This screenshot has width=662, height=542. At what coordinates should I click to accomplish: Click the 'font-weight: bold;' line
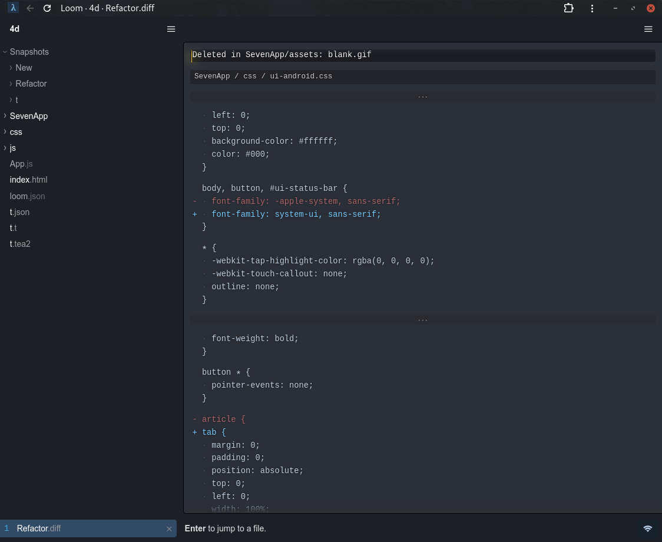click(254, 339)
